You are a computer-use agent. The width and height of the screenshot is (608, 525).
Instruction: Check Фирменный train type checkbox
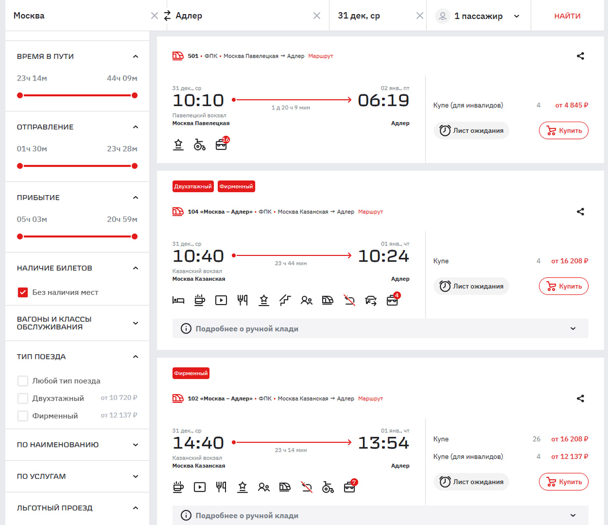click(x=22, y=416)
